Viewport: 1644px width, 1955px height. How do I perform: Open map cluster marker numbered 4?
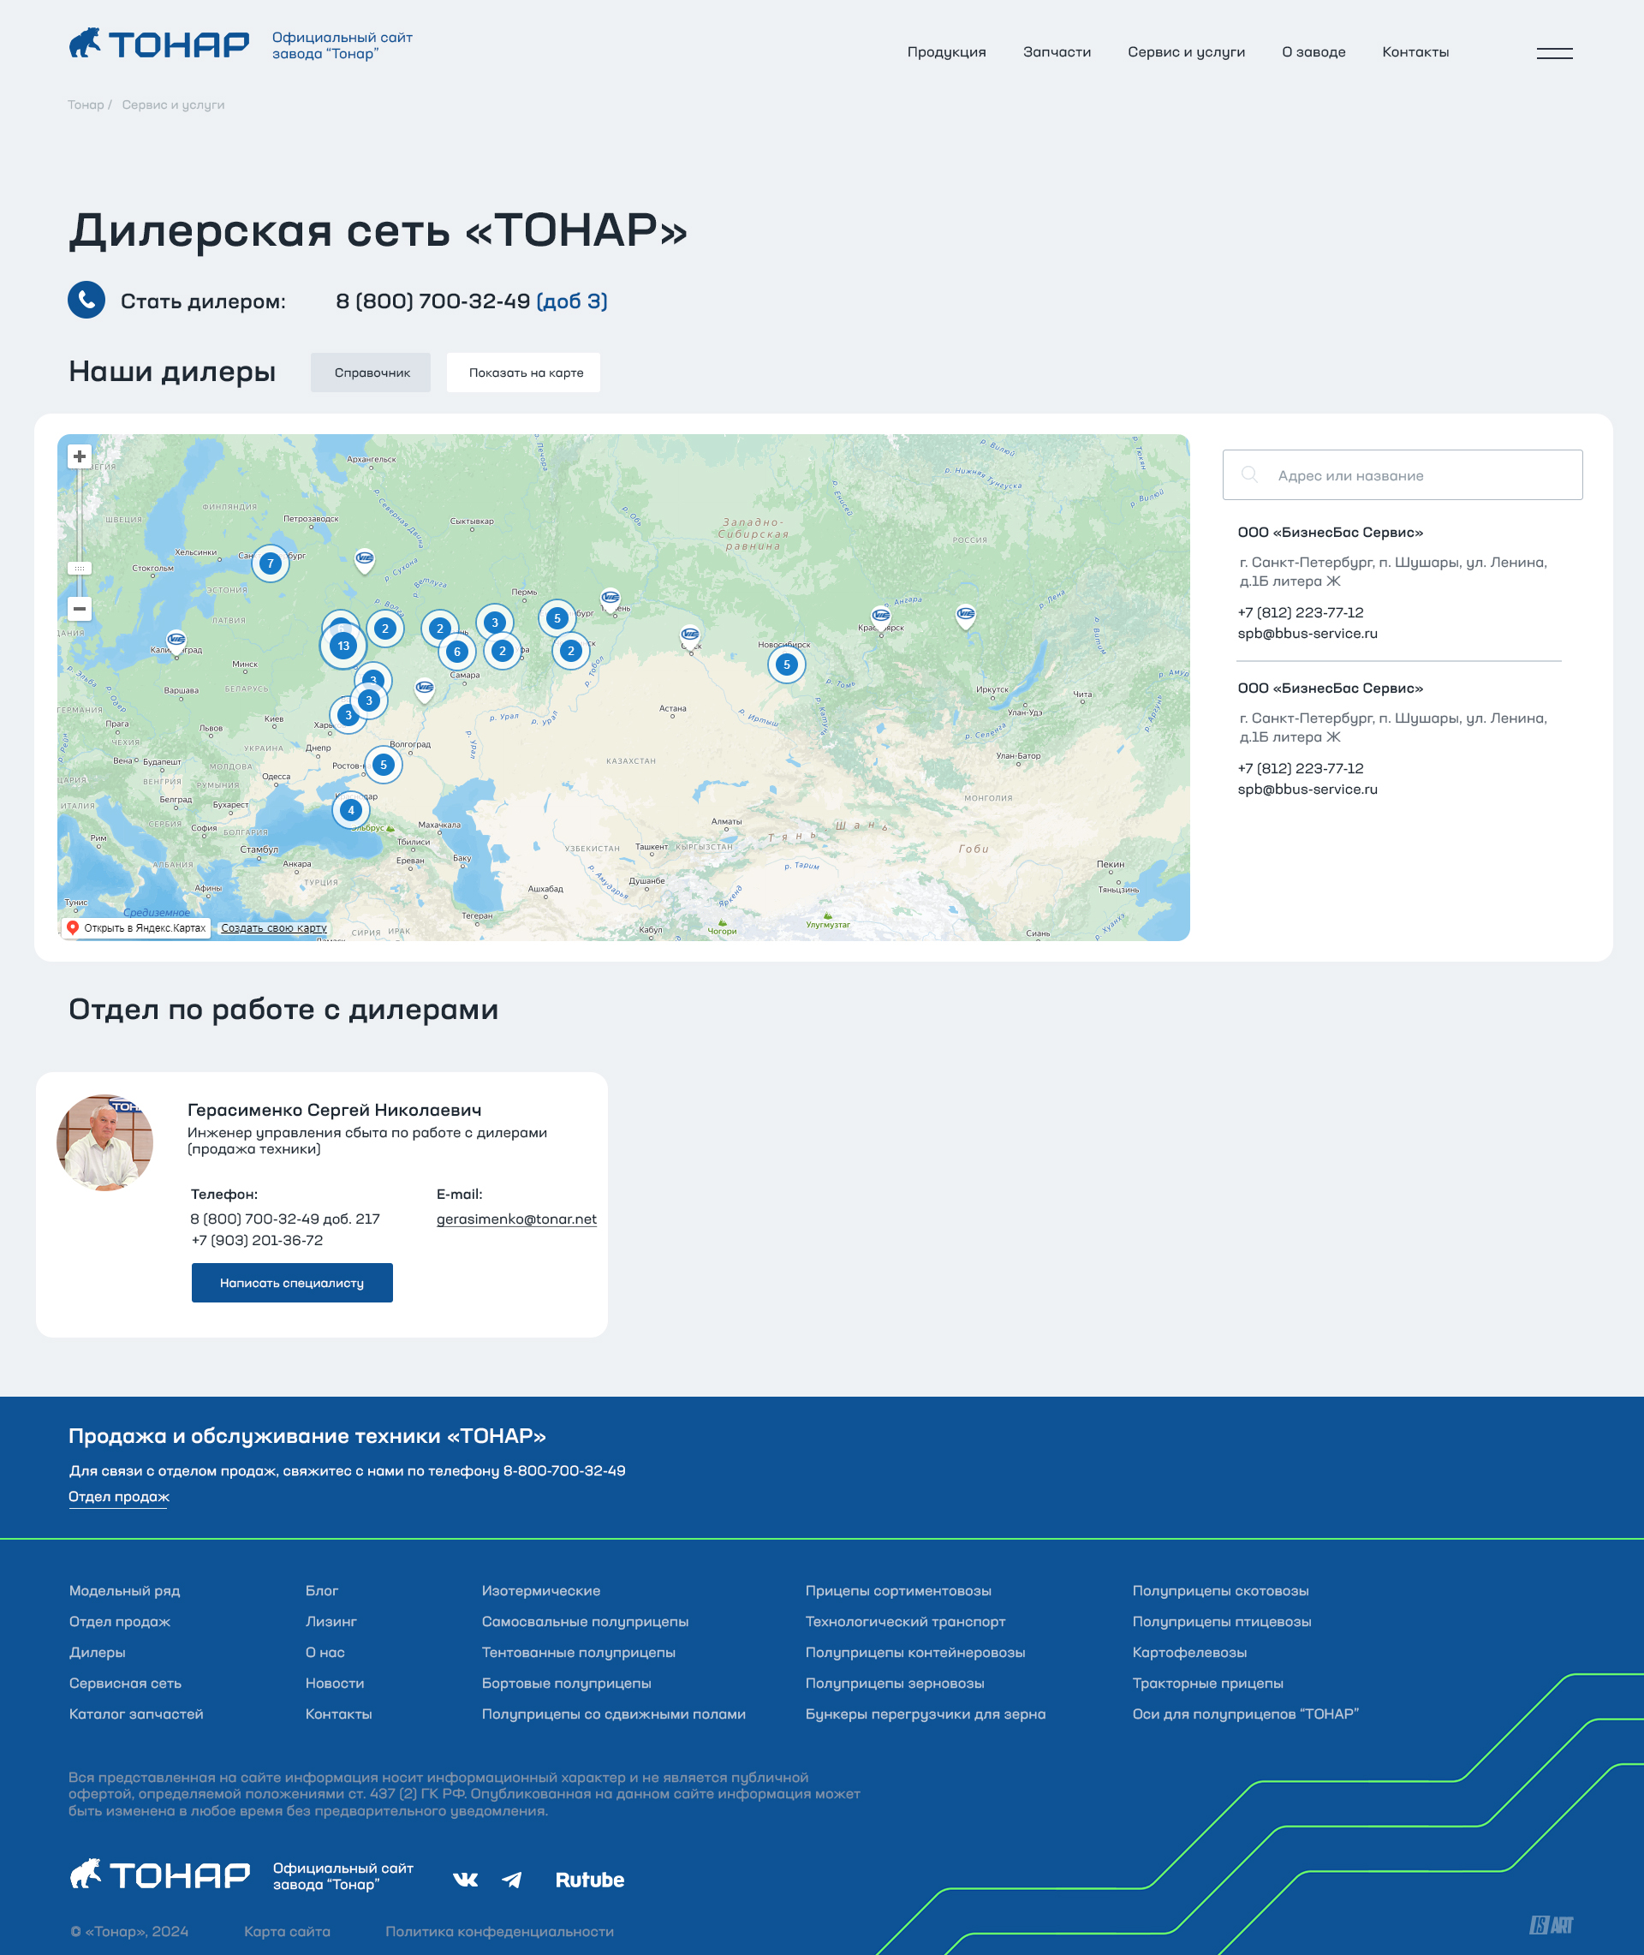(x=350, y=810)
